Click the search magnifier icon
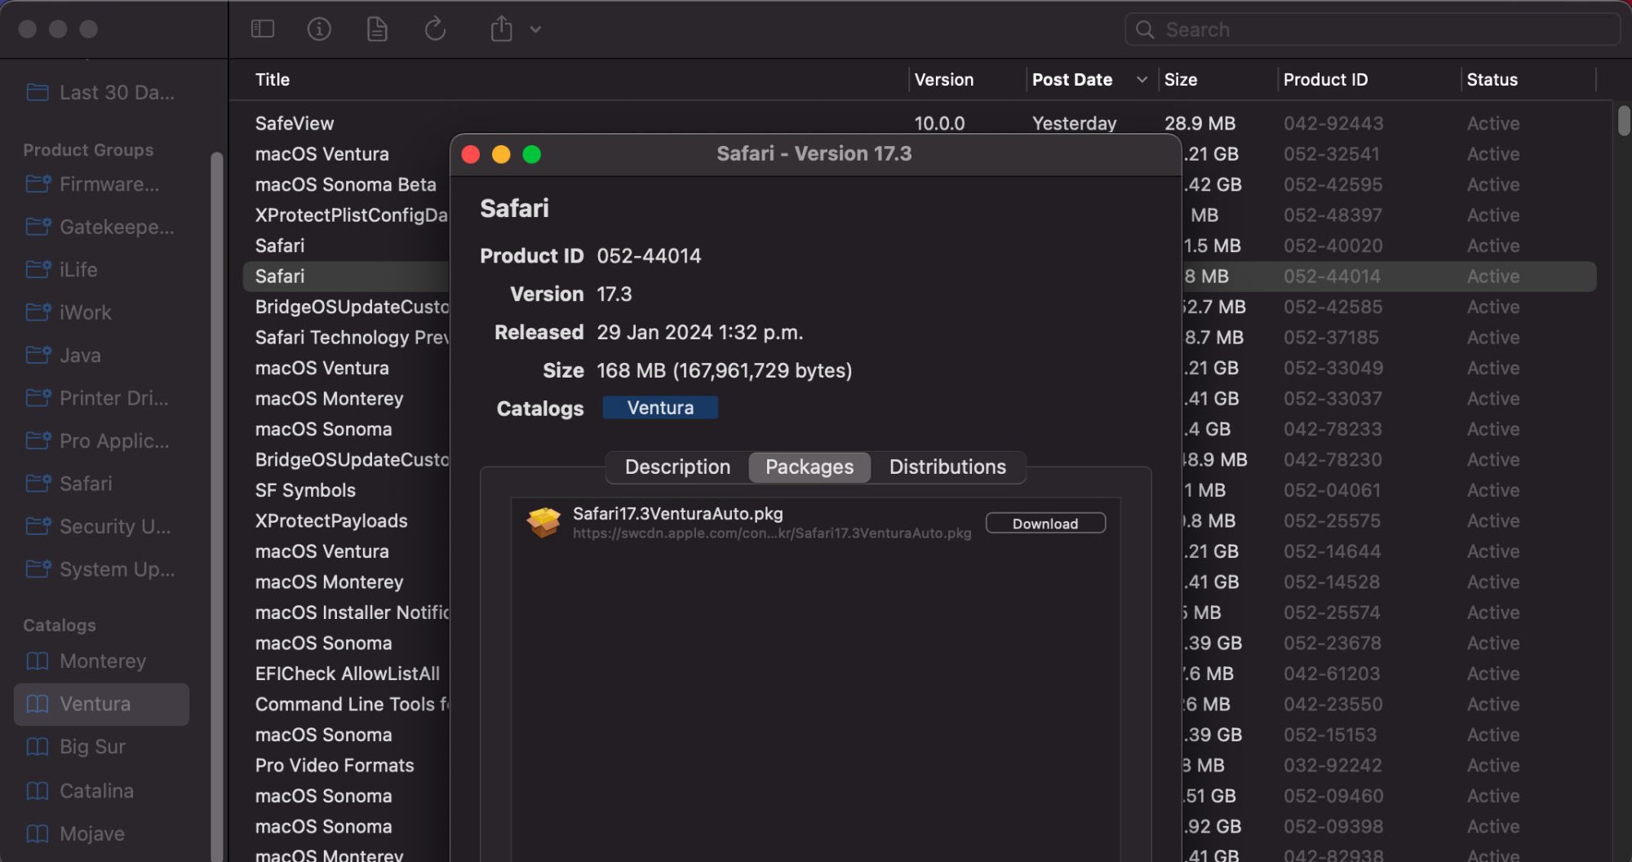 pos(1145,30)
